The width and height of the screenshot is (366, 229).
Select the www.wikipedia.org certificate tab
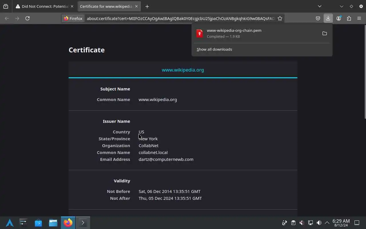coord(183,70)
